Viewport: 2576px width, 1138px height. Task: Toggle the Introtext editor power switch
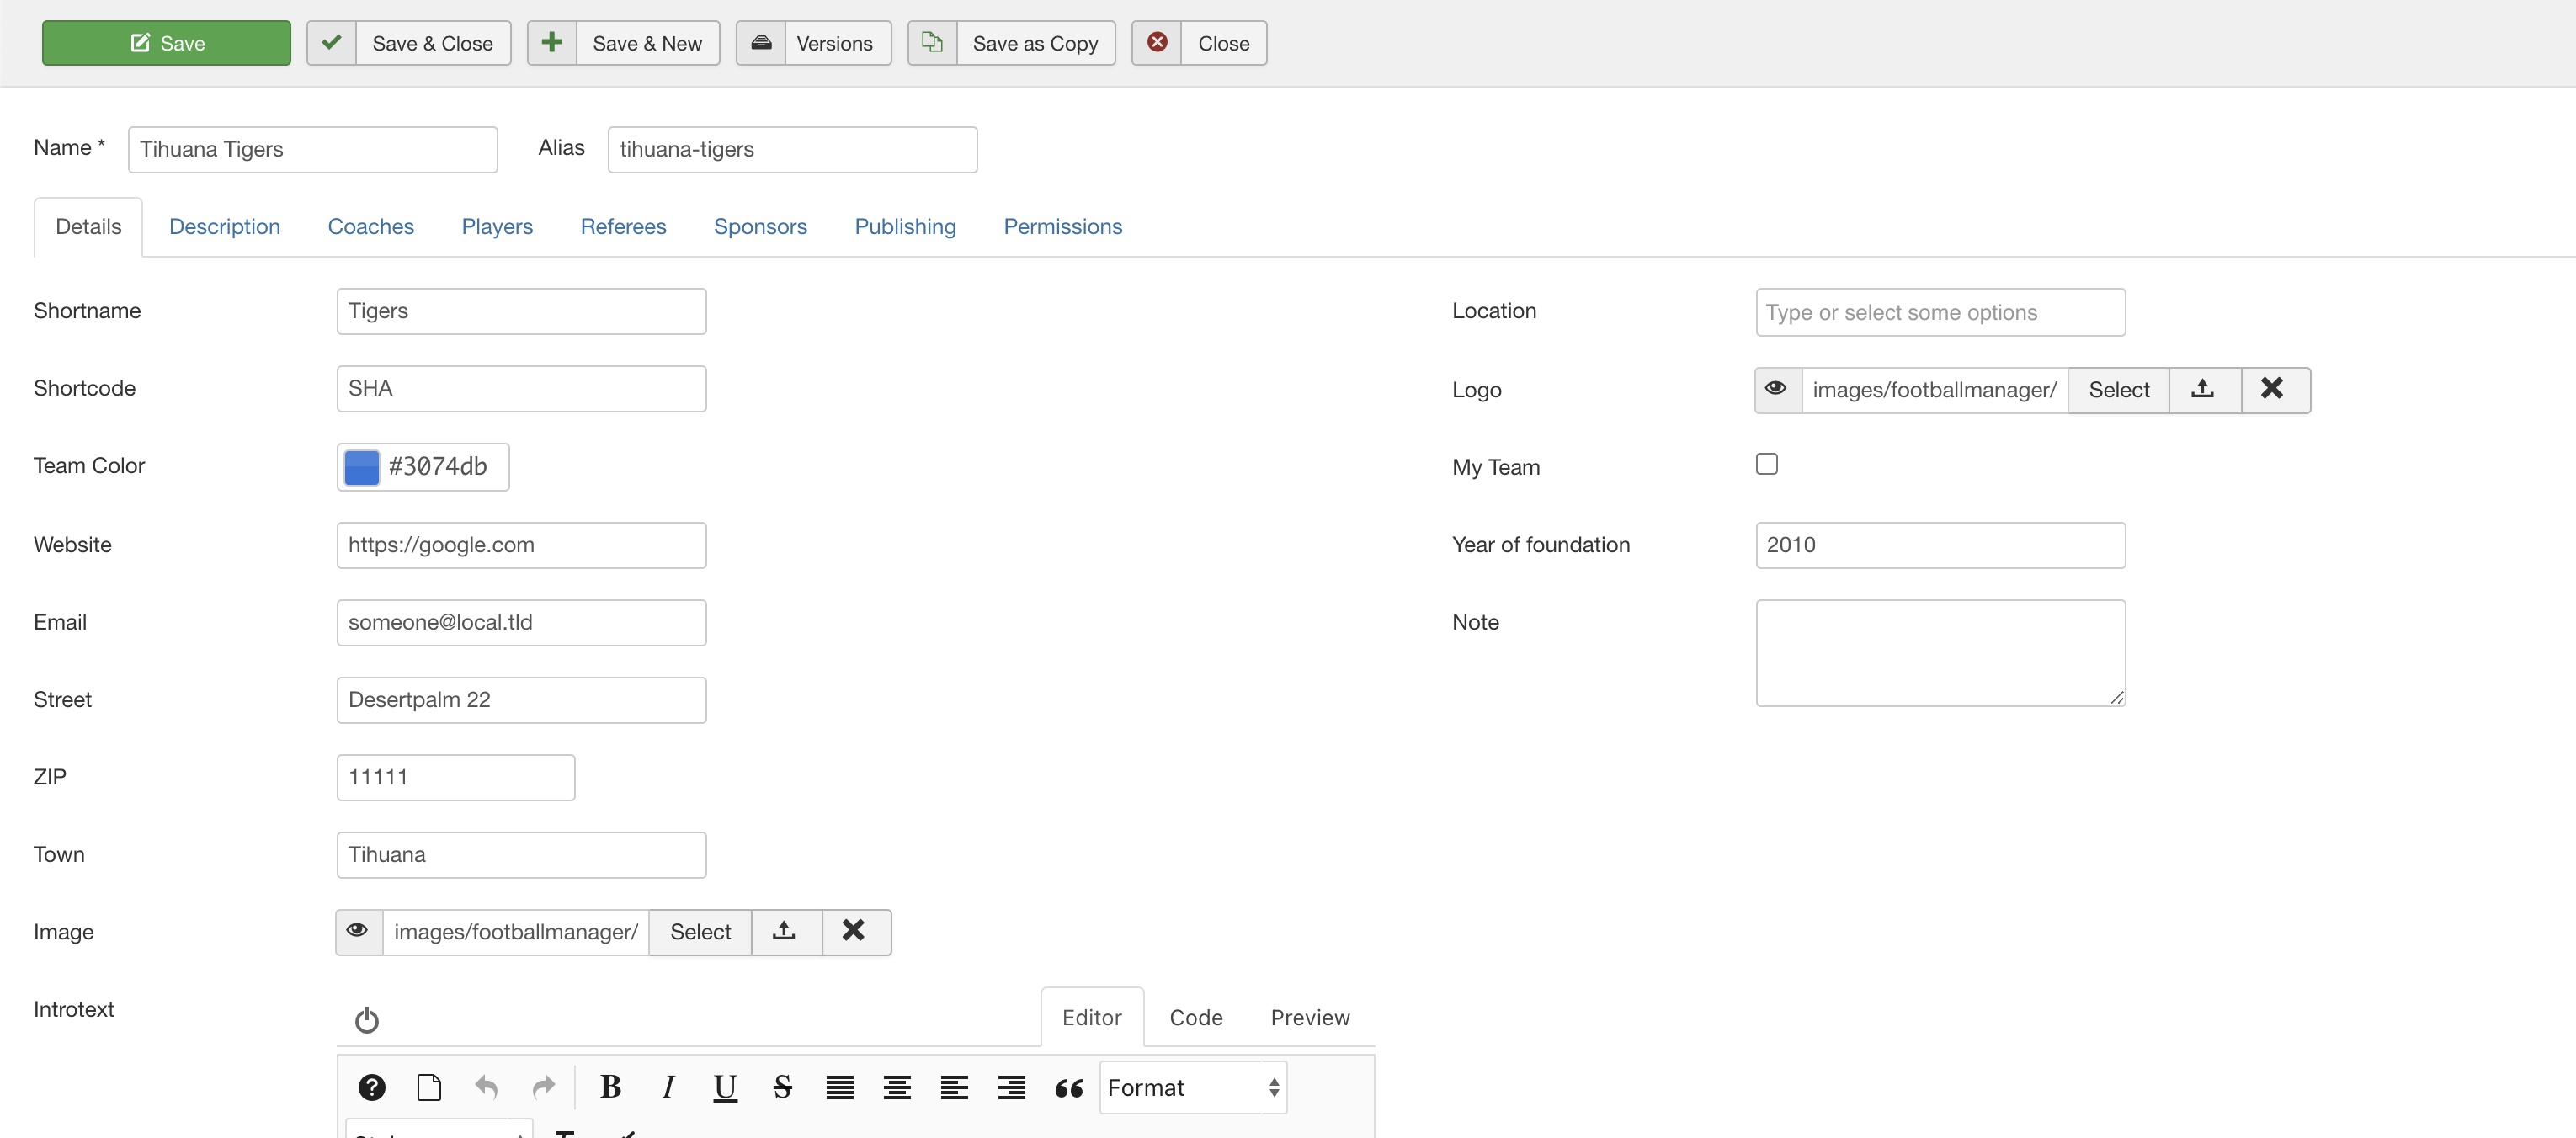tap(367, 1020)
